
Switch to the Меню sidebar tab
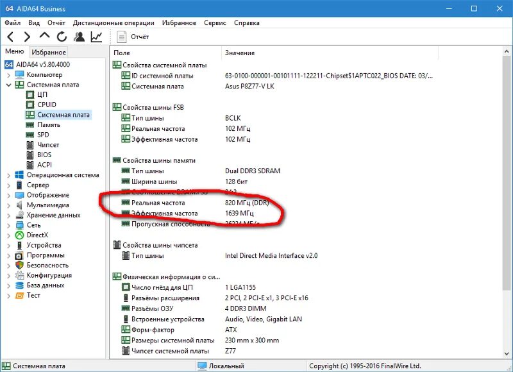click(x=15, y=51)
